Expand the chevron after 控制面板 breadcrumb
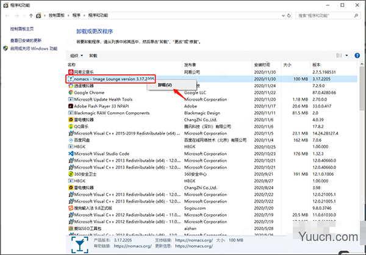The image size is (366, 255). pyautogui.click(x=68, y=16)
